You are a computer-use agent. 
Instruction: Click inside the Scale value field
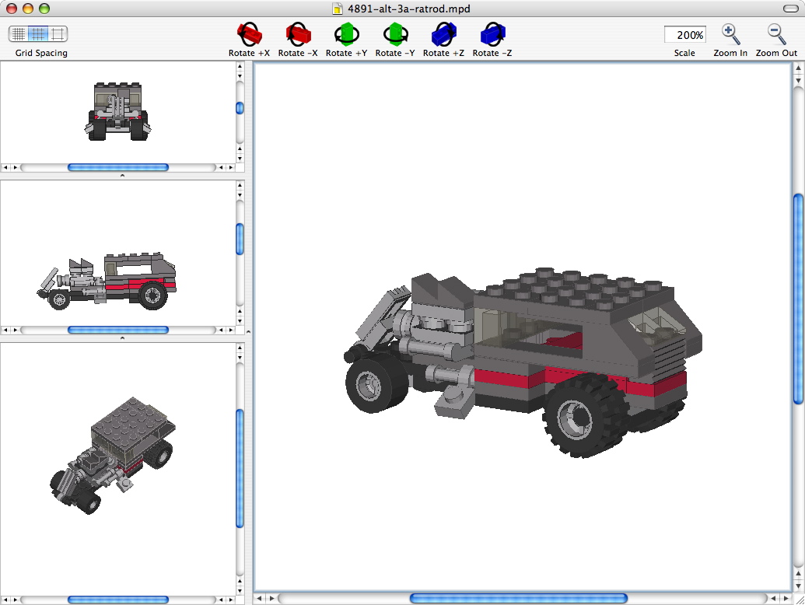click(684, 34)
